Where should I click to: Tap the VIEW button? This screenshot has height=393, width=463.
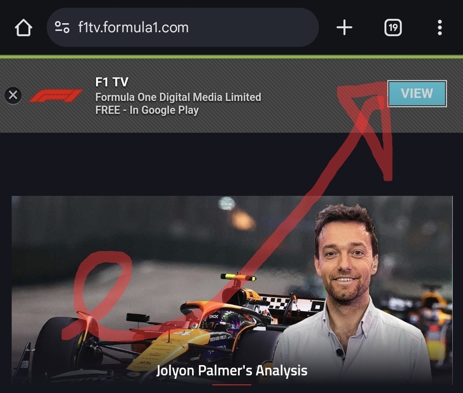[417, 93]
